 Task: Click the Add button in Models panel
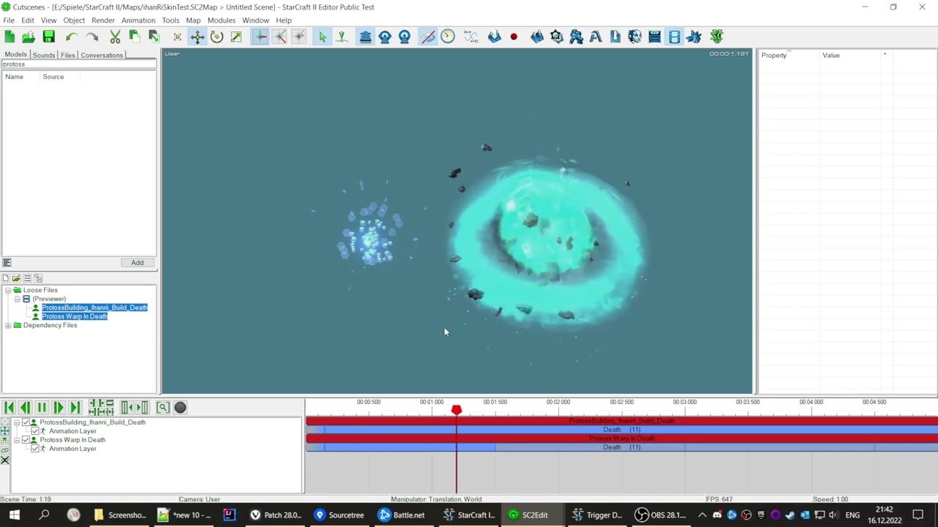point(137,263)
